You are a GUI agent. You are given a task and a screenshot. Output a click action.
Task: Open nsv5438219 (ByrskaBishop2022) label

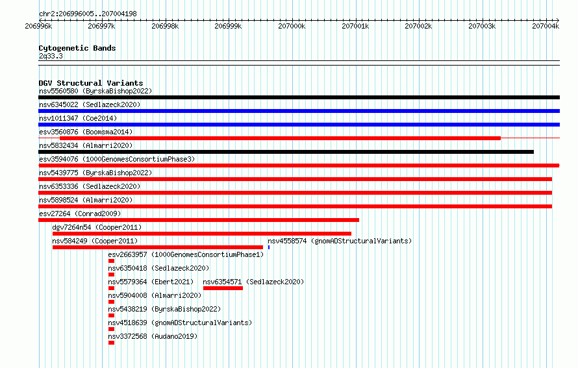(164, 309)
